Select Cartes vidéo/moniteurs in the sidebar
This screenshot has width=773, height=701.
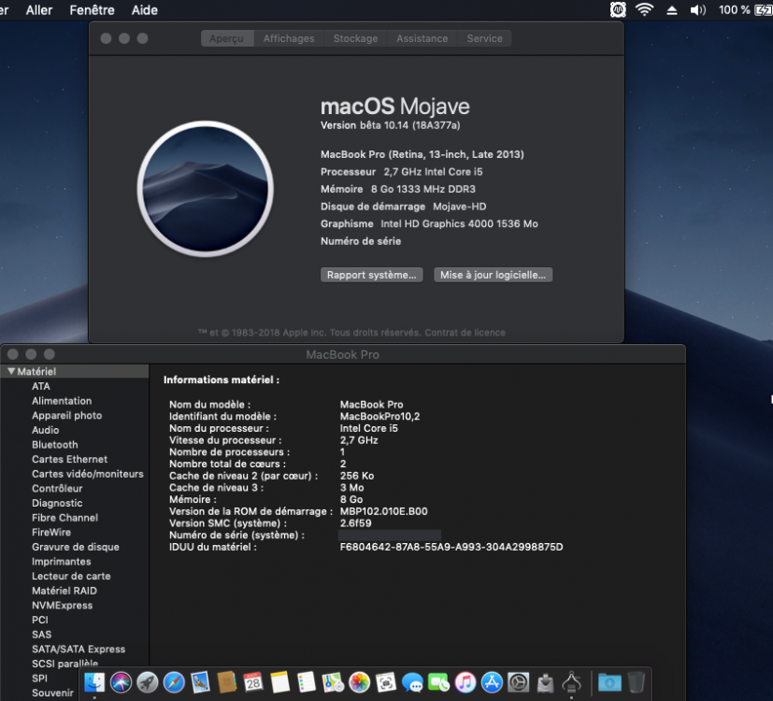tap(88, 474)
